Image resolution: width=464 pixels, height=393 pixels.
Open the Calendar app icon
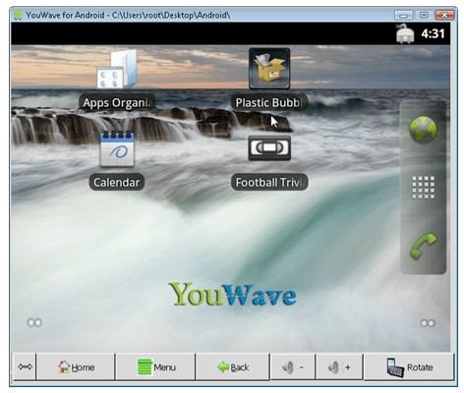[117, 148]
